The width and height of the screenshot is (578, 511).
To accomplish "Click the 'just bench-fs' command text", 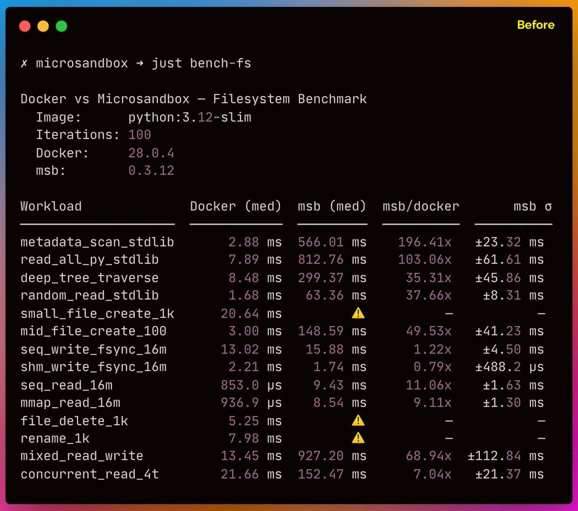I will 201,63.
